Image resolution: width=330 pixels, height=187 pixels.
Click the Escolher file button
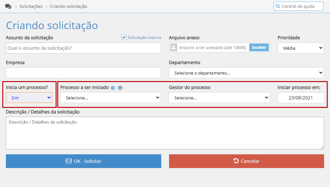click(259, 48)
